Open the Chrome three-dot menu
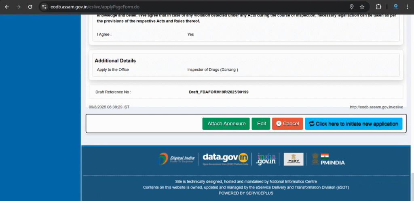 tap(408, 7)
